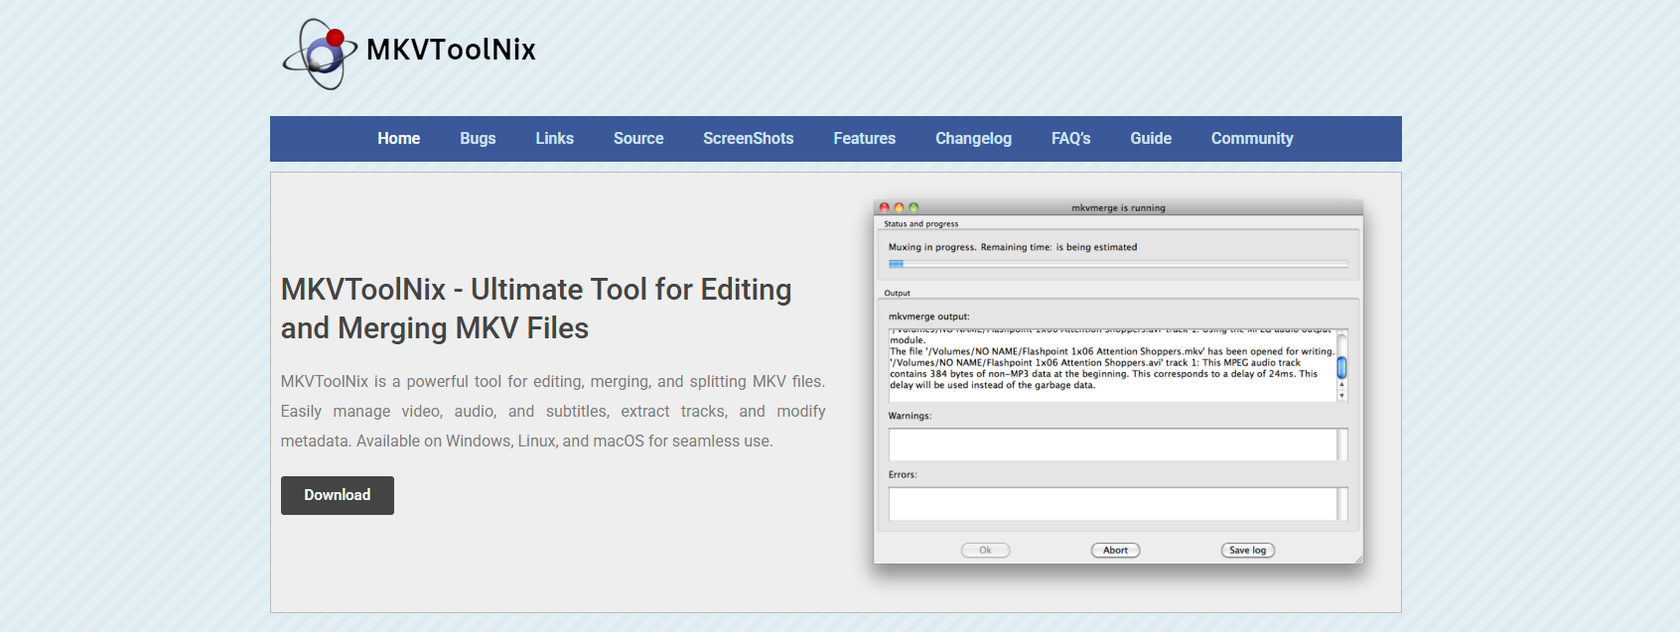Click the MKVToolNix site title text
The width and height of the screenshot is (1680, 632).
[x=451, y=50]
